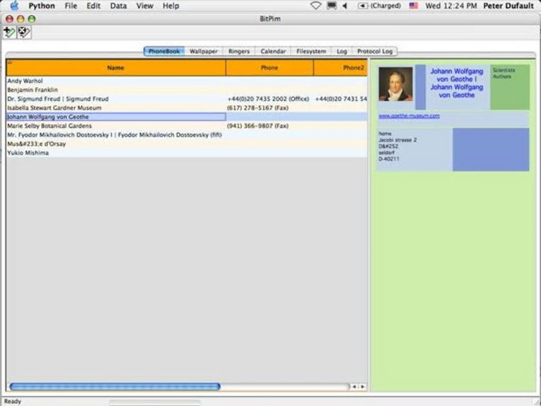Click the Goethe portrait thumbnail

click(x=395, y=84)
